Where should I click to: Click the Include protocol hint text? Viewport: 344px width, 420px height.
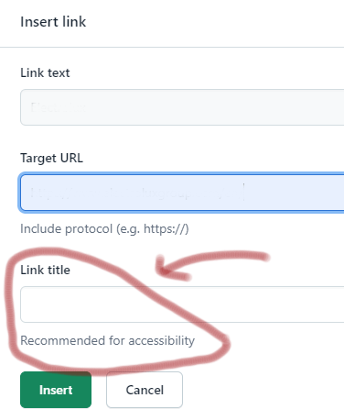104,228
